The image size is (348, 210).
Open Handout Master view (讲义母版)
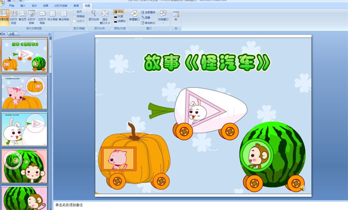click(x=53, y=16)
